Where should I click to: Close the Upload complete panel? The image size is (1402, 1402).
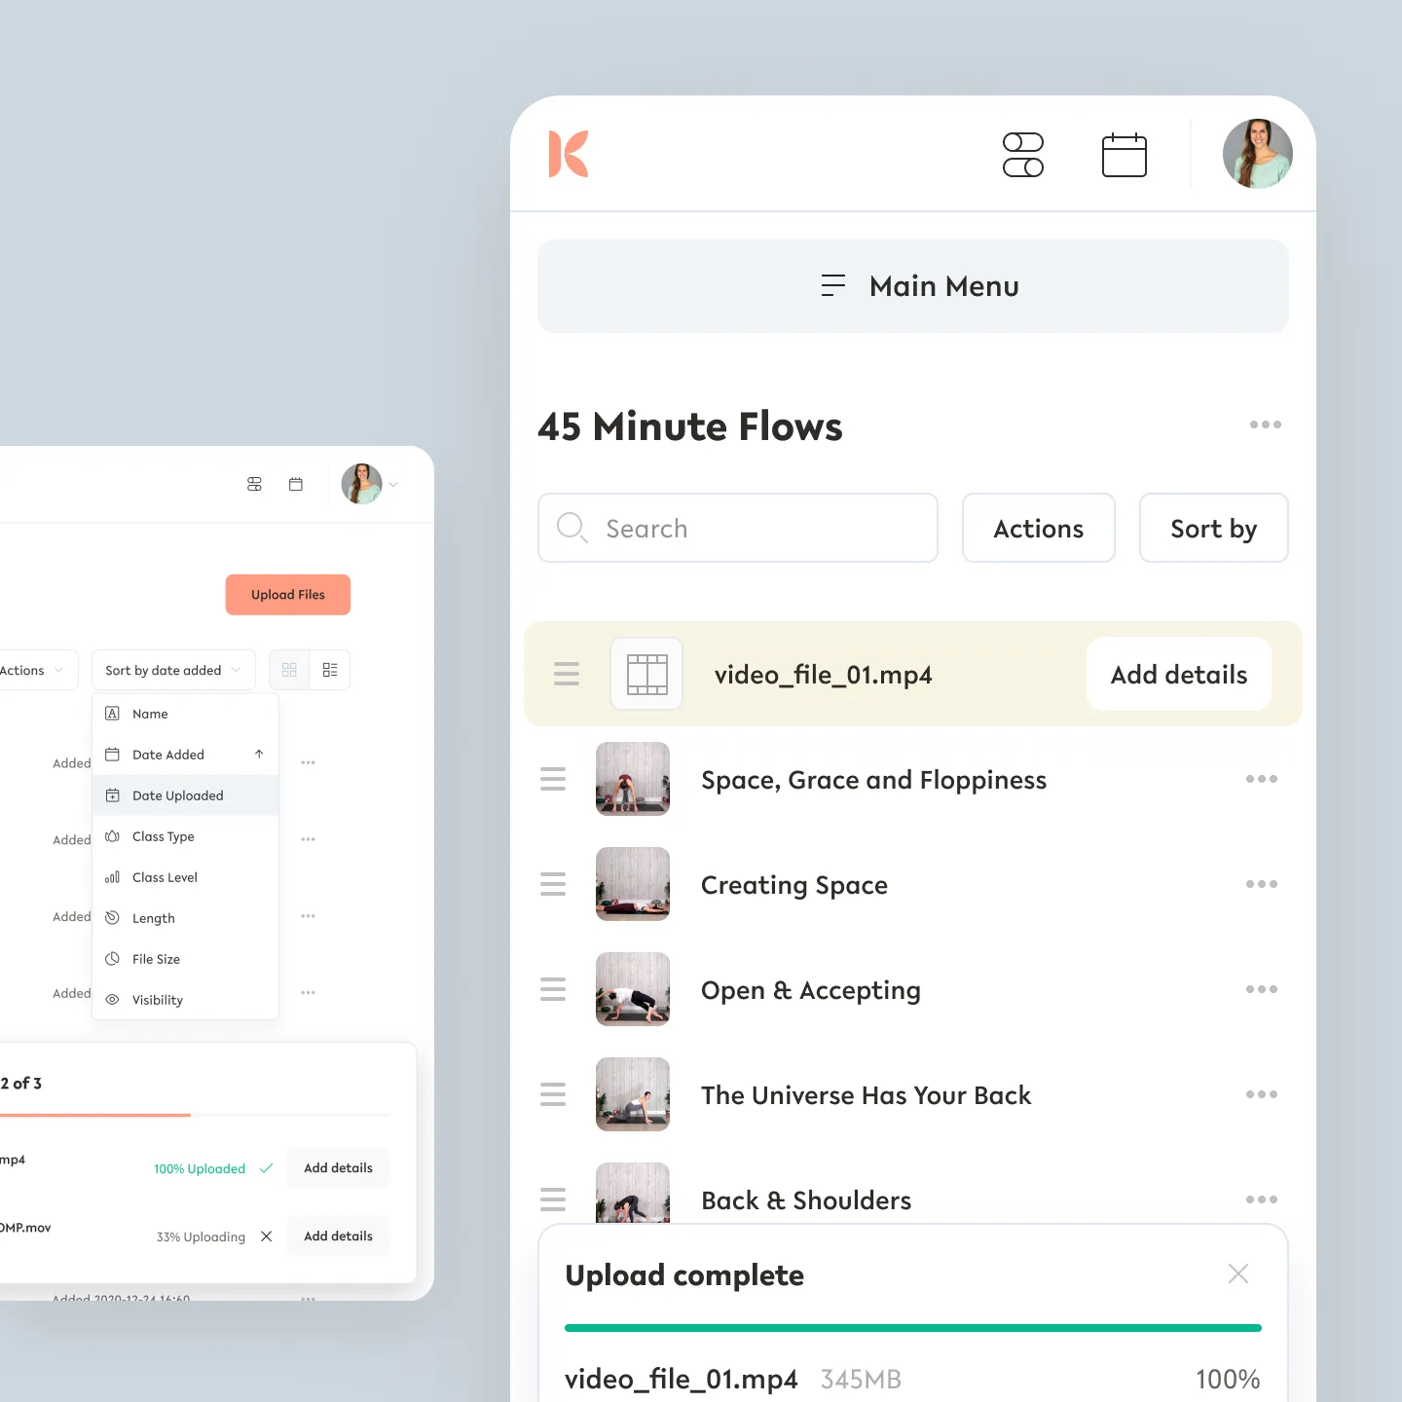[x=1238, y=1273]
